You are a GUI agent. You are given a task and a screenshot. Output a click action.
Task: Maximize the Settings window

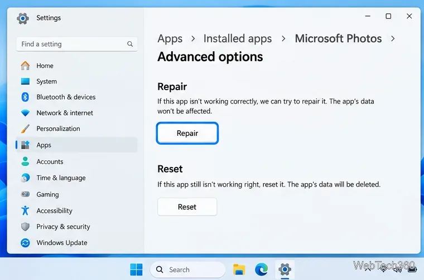tap(388, 16)
